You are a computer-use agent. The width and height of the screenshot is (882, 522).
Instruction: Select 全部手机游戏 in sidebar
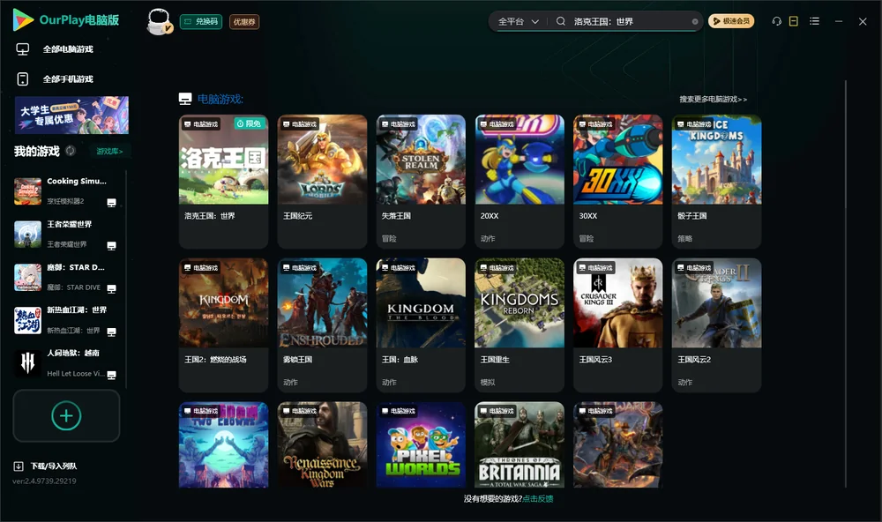(x=68, y=79)
